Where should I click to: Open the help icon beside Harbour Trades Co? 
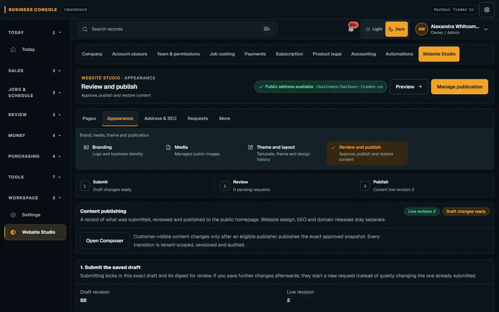[487, 10]
